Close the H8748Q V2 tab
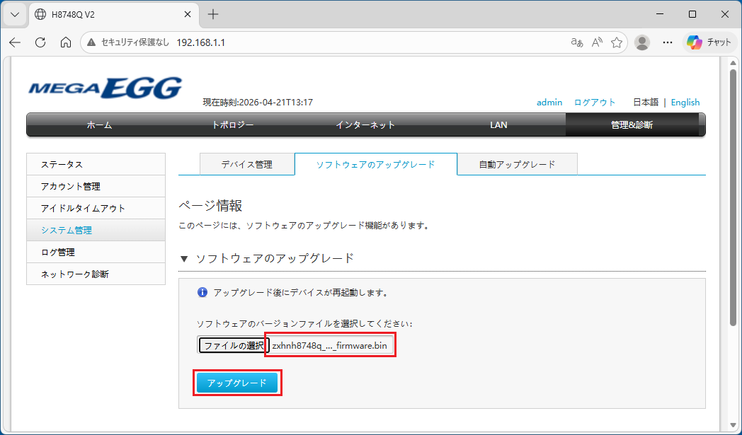The image size is (742, 435). coord(188,15)
